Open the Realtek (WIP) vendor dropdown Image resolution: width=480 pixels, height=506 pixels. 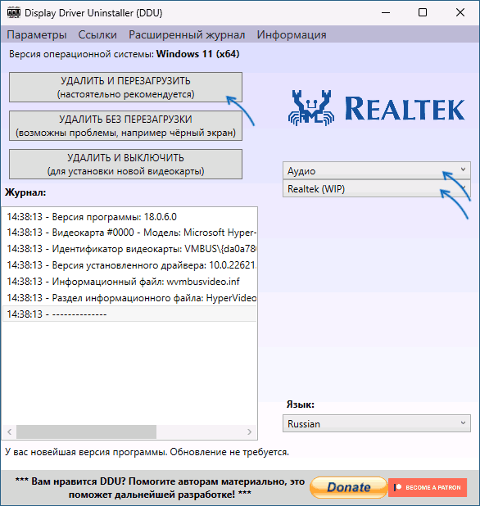377,188
